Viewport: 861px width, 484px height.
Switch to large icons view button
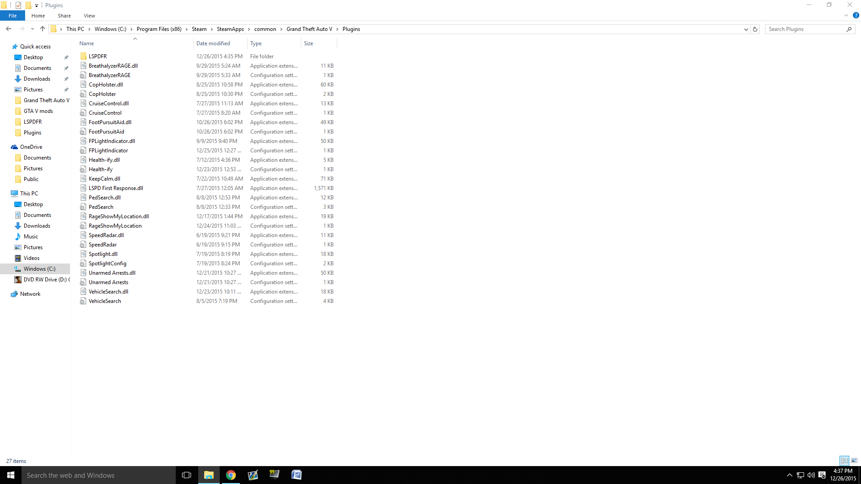[854, 461]
